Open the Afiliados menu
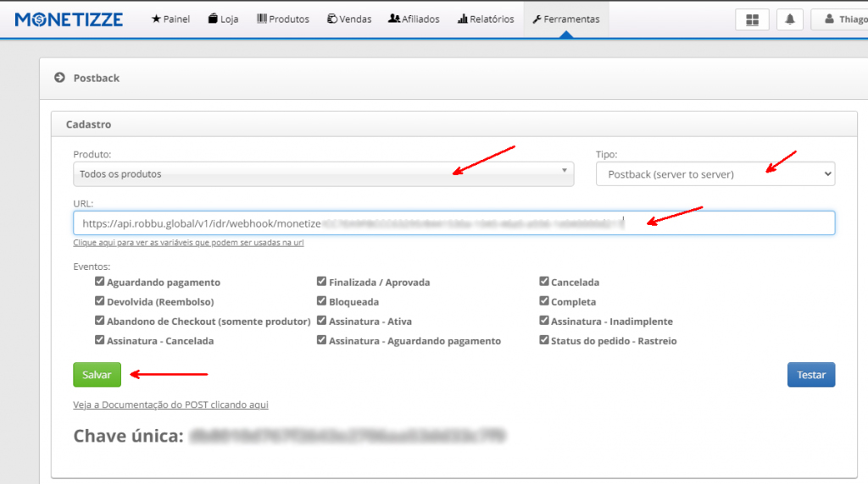868x484 pixels. [x=414, y=19]
